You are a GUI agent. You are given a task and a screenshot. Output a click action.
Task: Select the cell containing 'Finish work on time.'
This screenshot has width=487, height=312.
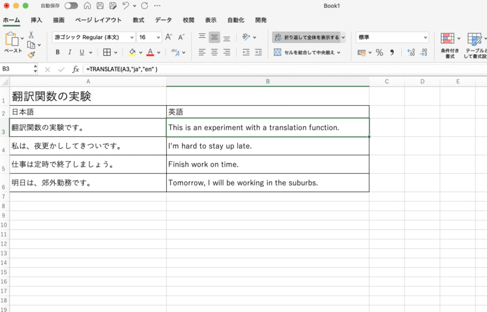point(267,164)
